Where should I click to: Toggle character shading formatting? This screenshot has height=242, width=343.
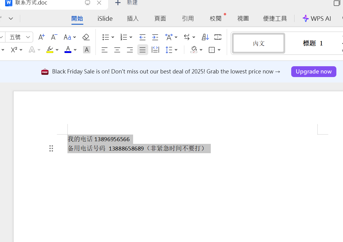coord(87,50)
